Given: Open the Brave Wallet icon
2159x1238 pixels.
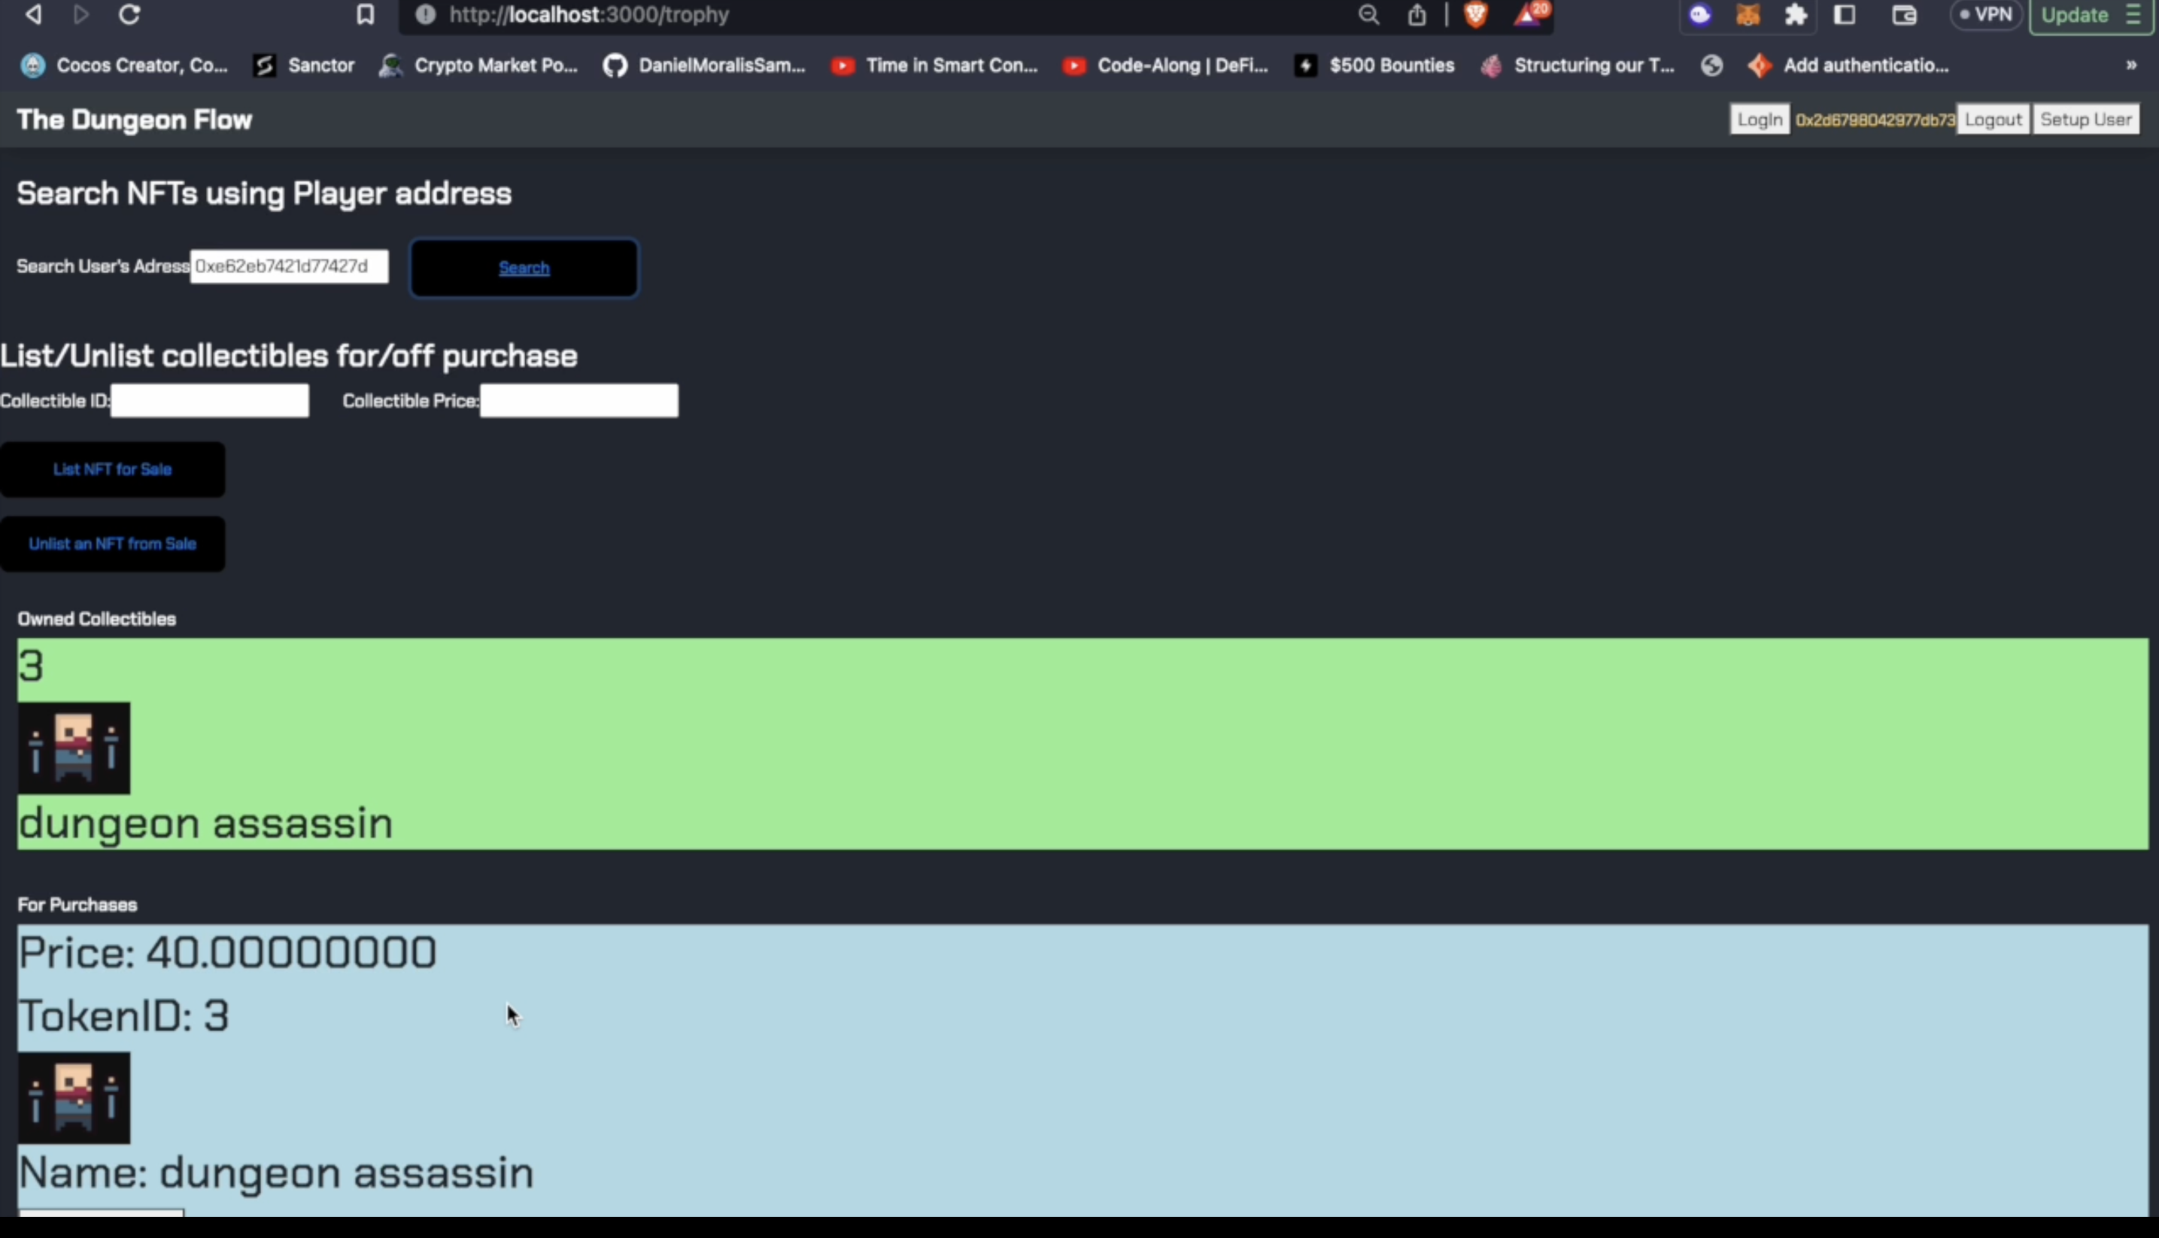Looking at the screenshot, I should pos(1905,14).
